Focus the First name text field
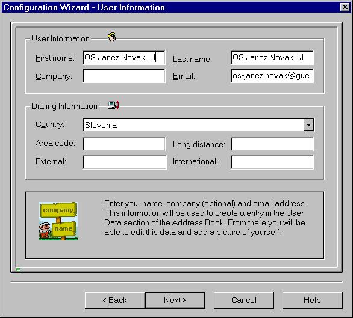The height and width of the screenshot is (318, 353). click(124, 58)
